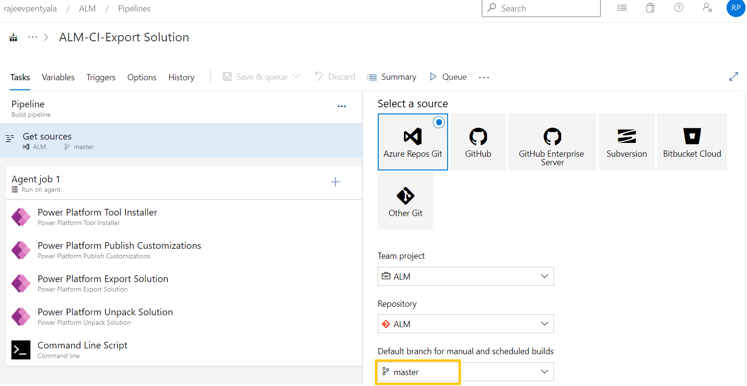This screenshot has width=747, height=386.
Task: Expand the Save & queue dropdown arrow
Action: click(296, 76)
